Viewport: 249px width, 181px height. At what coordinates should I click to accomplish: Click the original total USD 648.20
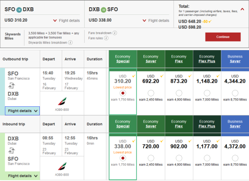[190, 21]
